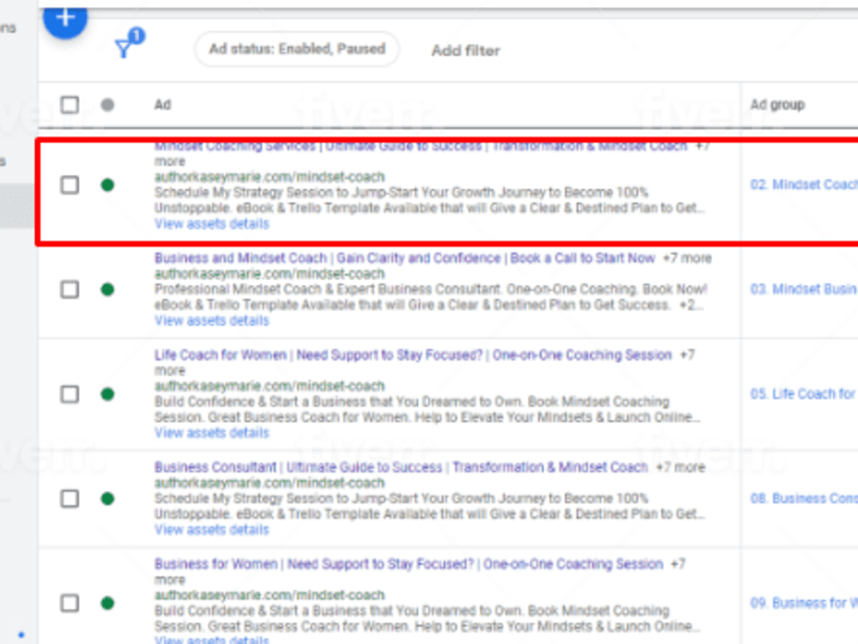Click the blue plus create ad button

[65, 19]
